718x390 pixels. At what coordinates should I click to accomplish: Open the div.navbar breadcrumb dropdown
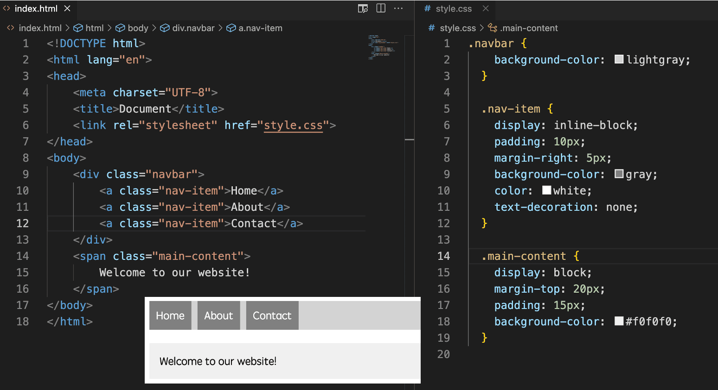[x=193, y=28]
